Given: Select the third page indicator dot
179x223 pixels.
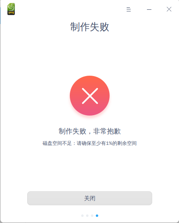Looking at the screenshot, I should click(x=92, y=216).
